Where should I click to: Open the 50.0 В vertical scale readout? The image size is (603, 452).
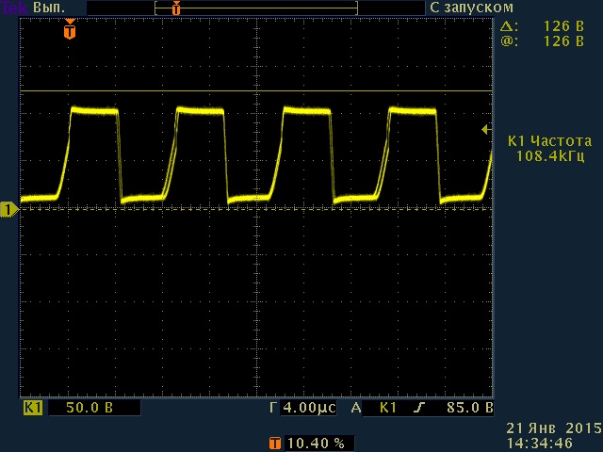click(92, 408)
